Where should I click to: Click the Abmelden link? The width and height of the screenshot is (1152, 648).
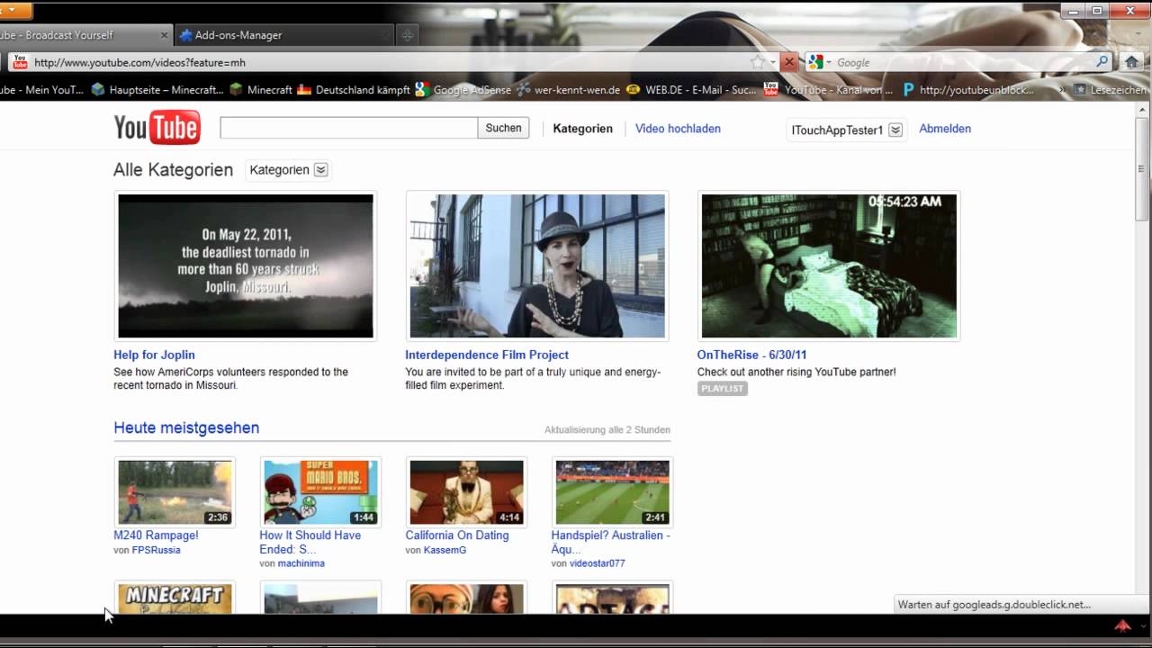coord(945,129)
